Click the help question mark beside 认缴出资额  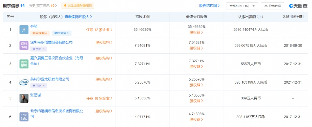point(259,17)
